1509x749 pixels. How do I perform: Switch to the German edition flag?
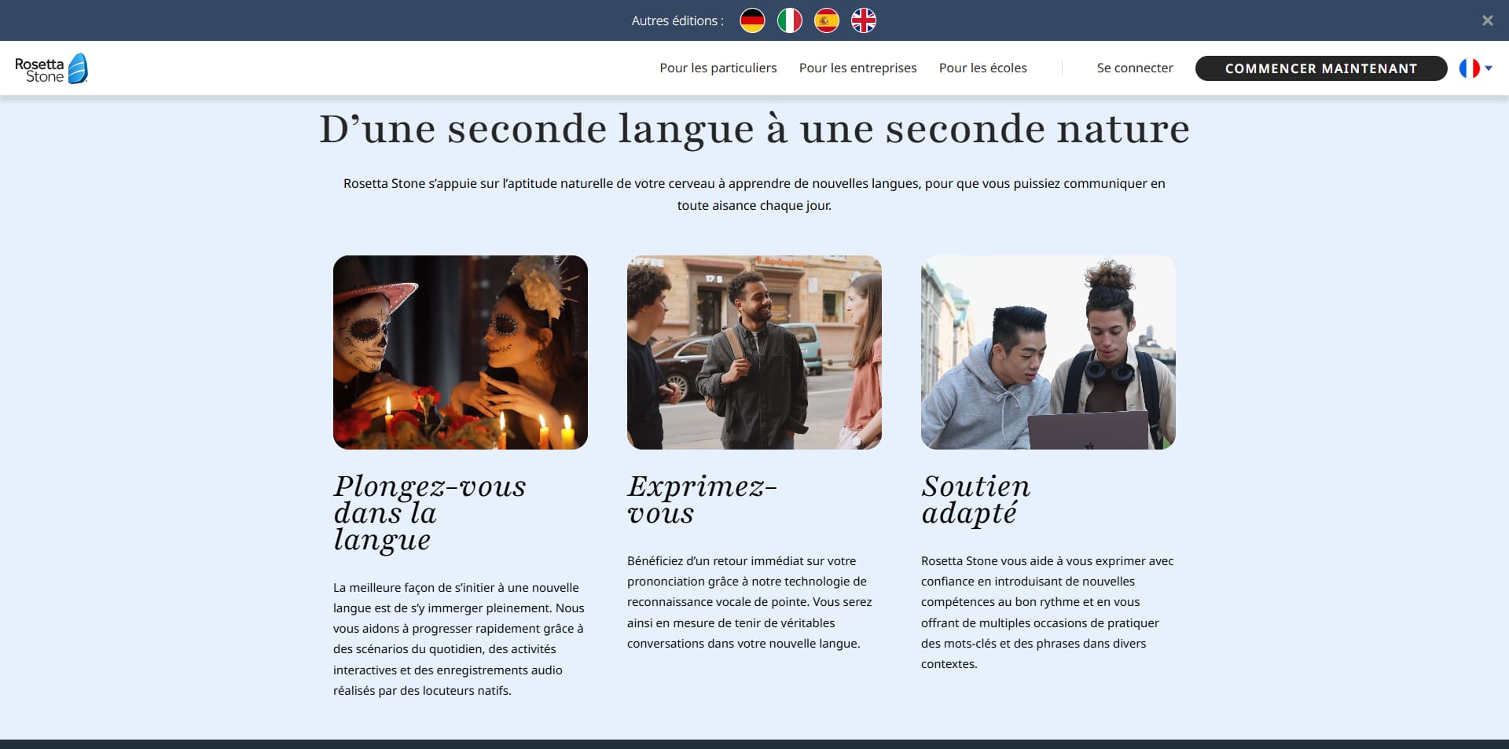pos(752,20)
